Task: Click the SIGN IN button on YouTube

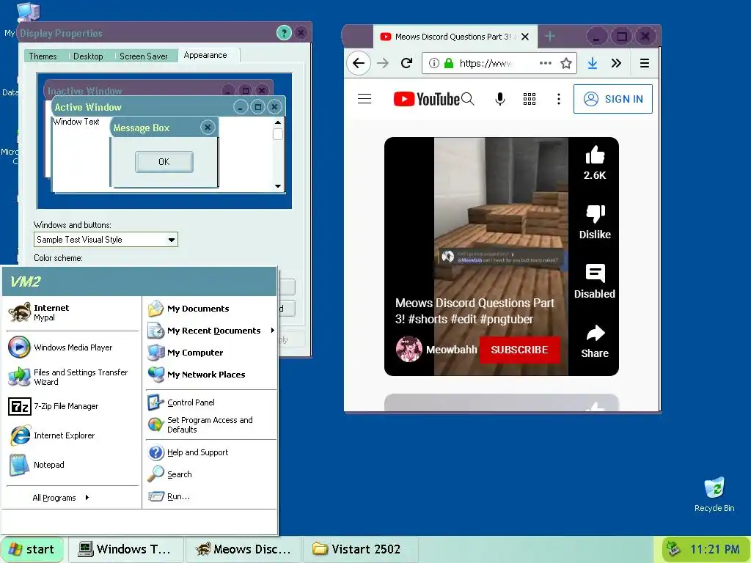Action: tap(613, 99)
